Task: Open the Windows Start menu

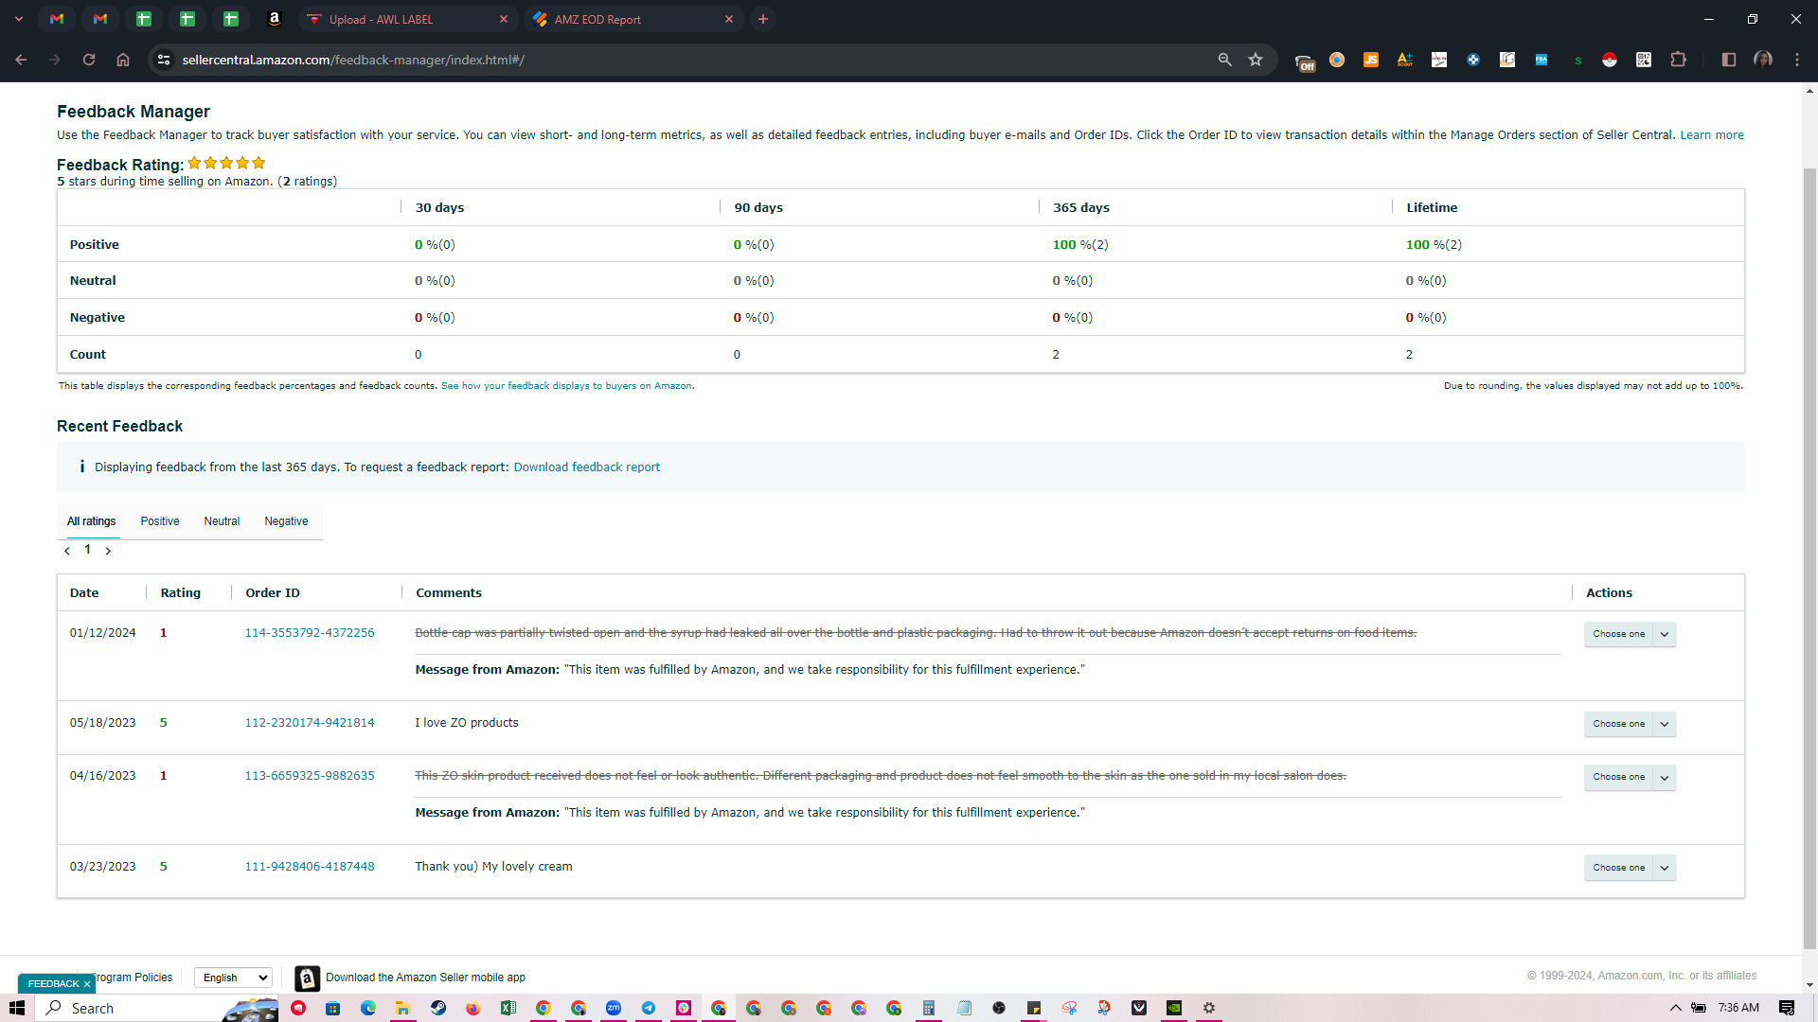Action: click(17, 1008)
